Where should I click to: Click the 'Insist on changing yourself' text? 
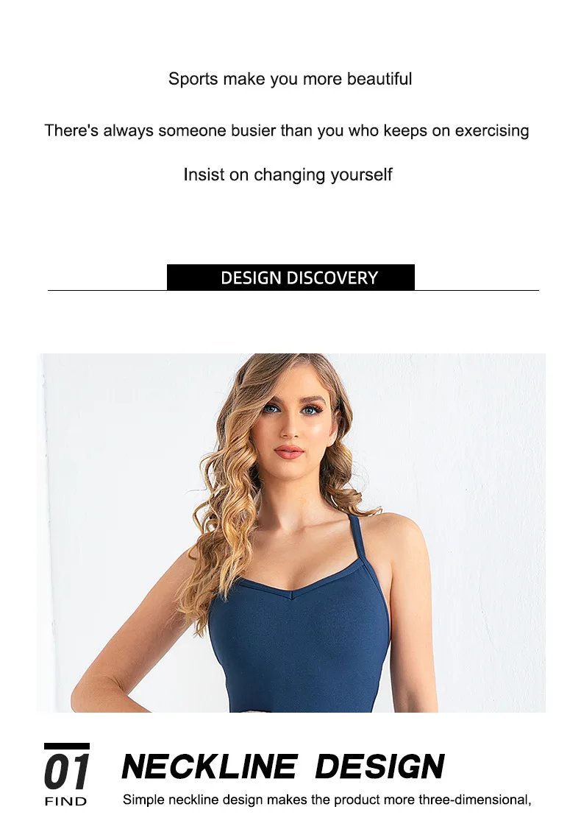click(288, 174)
